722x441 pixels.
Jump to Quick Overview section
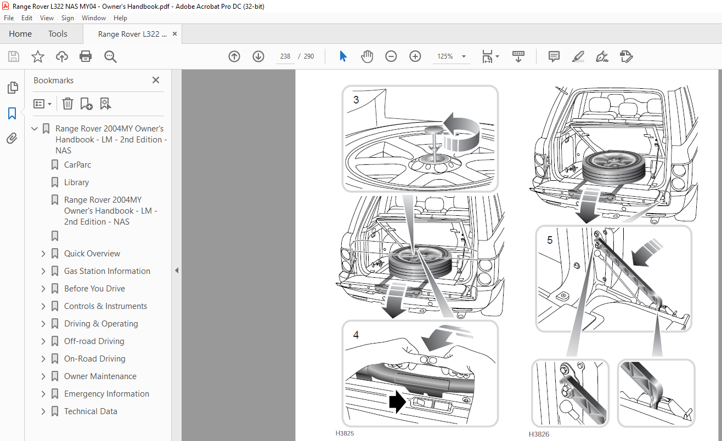pos(92,254)
